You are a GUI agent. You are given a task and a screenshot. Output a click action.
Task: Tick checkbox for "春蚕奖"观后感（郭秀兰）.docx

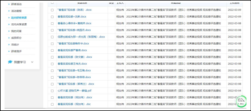(52, 84)
